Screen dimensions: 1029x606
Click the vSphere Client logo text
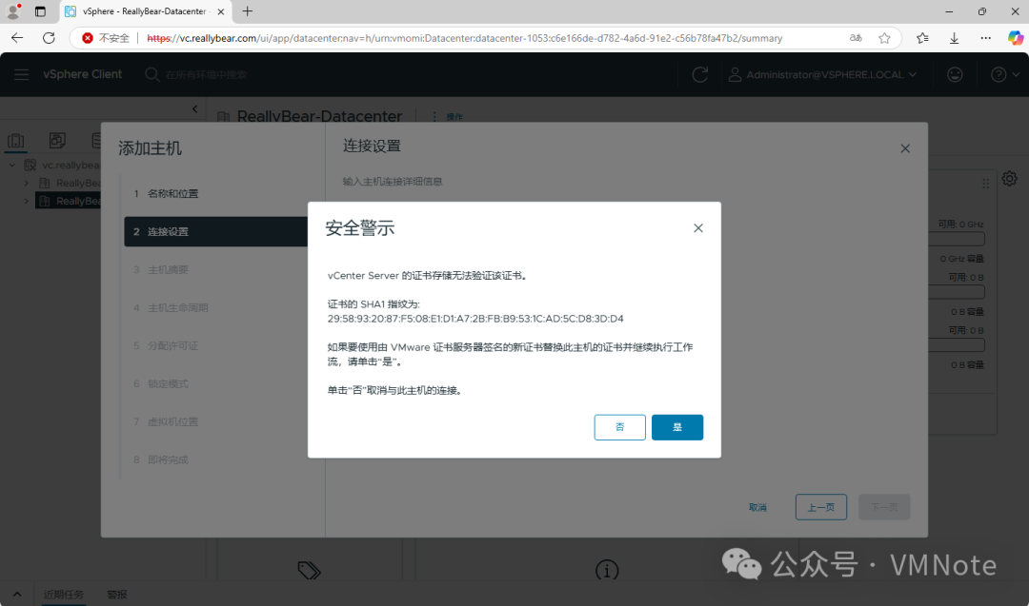(83, 75)
